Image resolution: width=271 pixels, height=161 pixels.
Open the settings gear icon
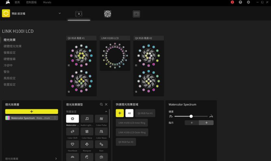coord(249,2)
